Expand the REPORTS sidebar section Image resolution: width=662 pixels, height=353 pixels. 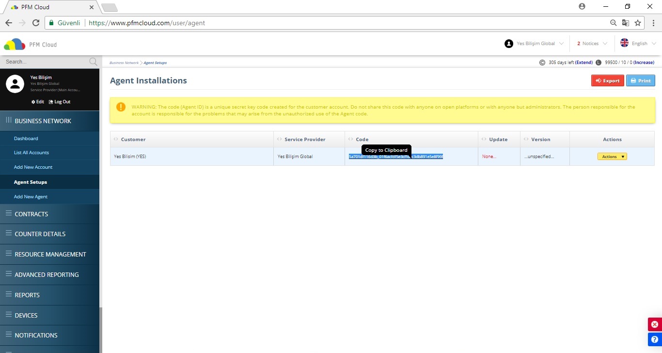[x=49, y=295]
